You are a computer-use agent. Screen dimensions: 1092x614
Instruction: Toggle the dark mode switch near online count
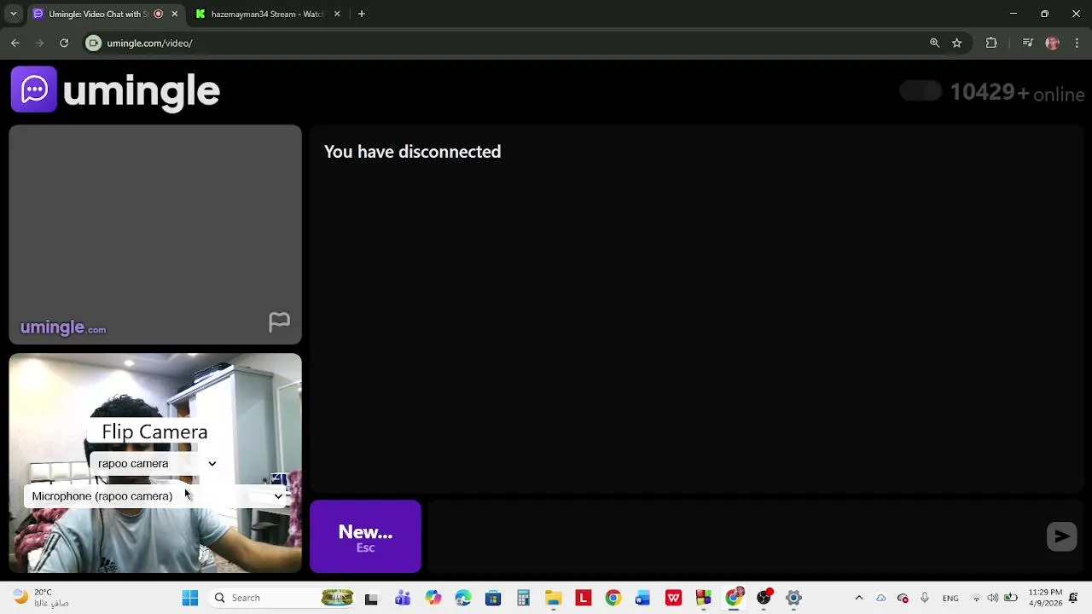click(x=921, y=91)
